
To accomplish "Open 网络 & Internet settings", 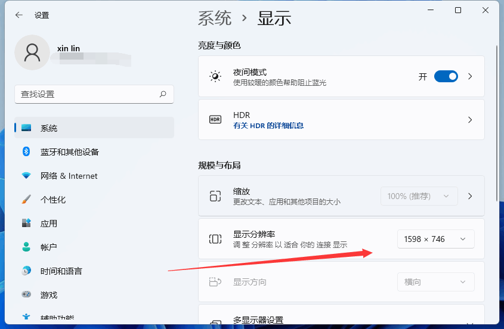I will tap(94, 176).
